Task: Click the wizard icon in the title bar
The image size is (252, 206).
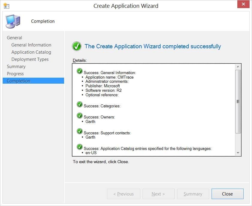Action: click(x=6, y=6)
